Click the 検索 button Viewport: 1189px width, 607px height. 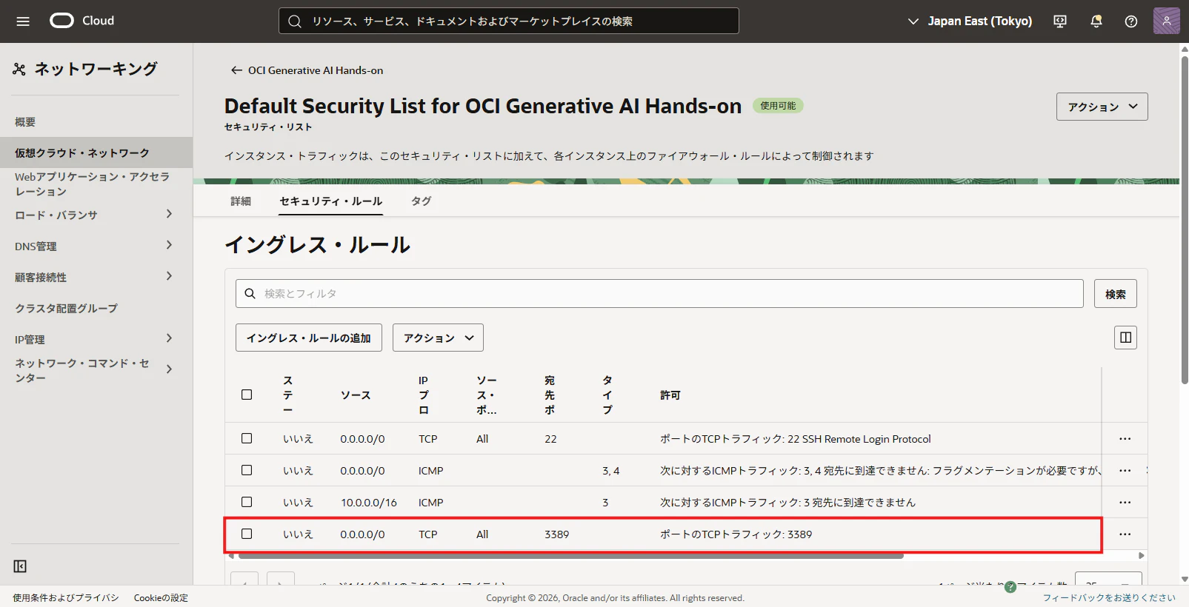click(x=1115, y=294)
